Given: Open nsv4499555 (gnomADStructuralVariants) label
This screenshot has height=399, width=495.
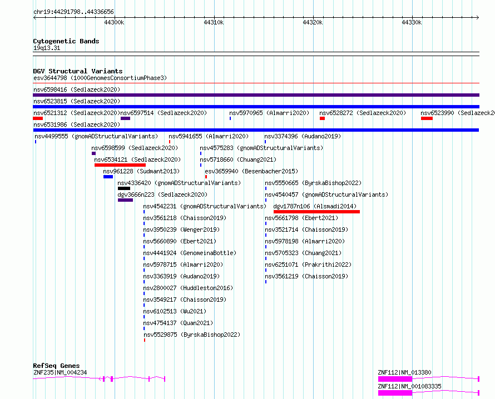Looking at the screenshot, I should (96, 136).
